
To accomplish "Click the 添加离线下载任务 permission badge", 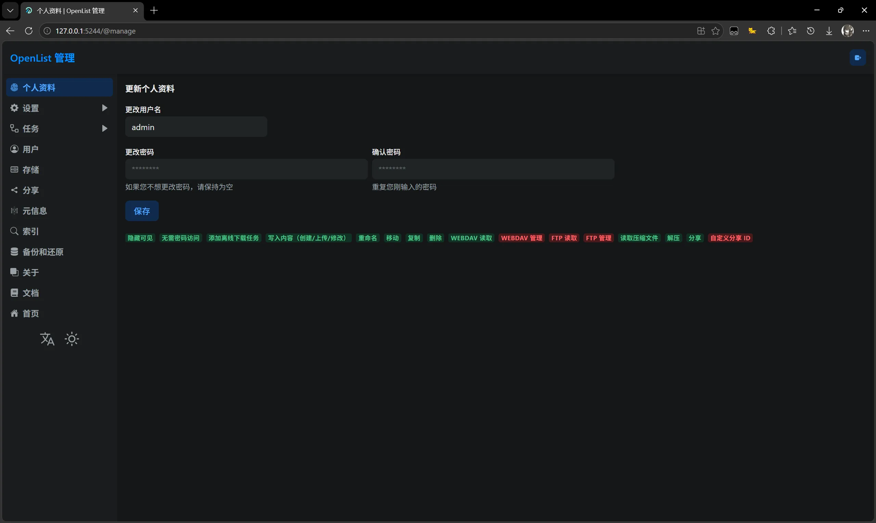I will click(234, 238).
